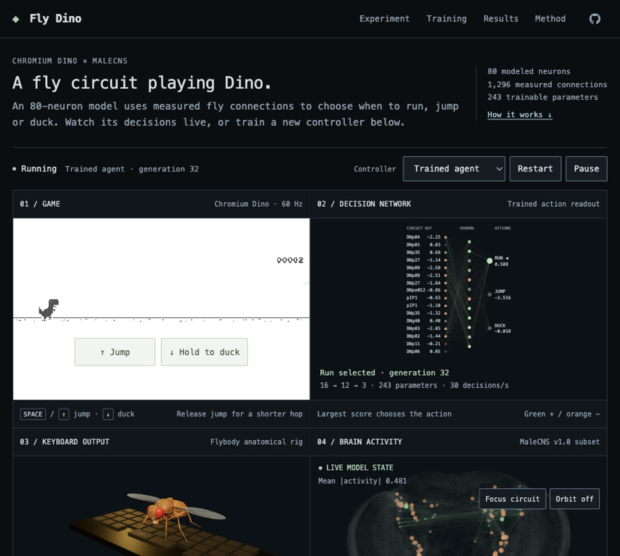The height and width of the screenshot is (556, 620).
Task: Click the Jump button in the game
Action: coord(115,352)
